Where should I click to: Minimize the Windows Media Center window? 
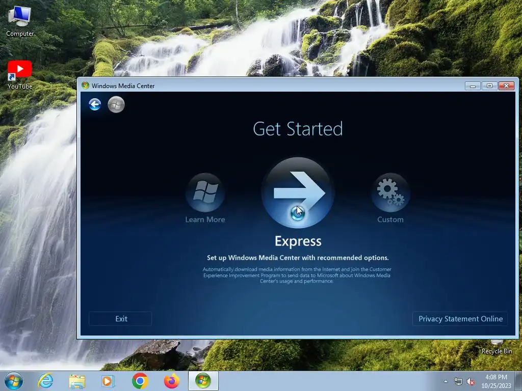click(473, 86)
